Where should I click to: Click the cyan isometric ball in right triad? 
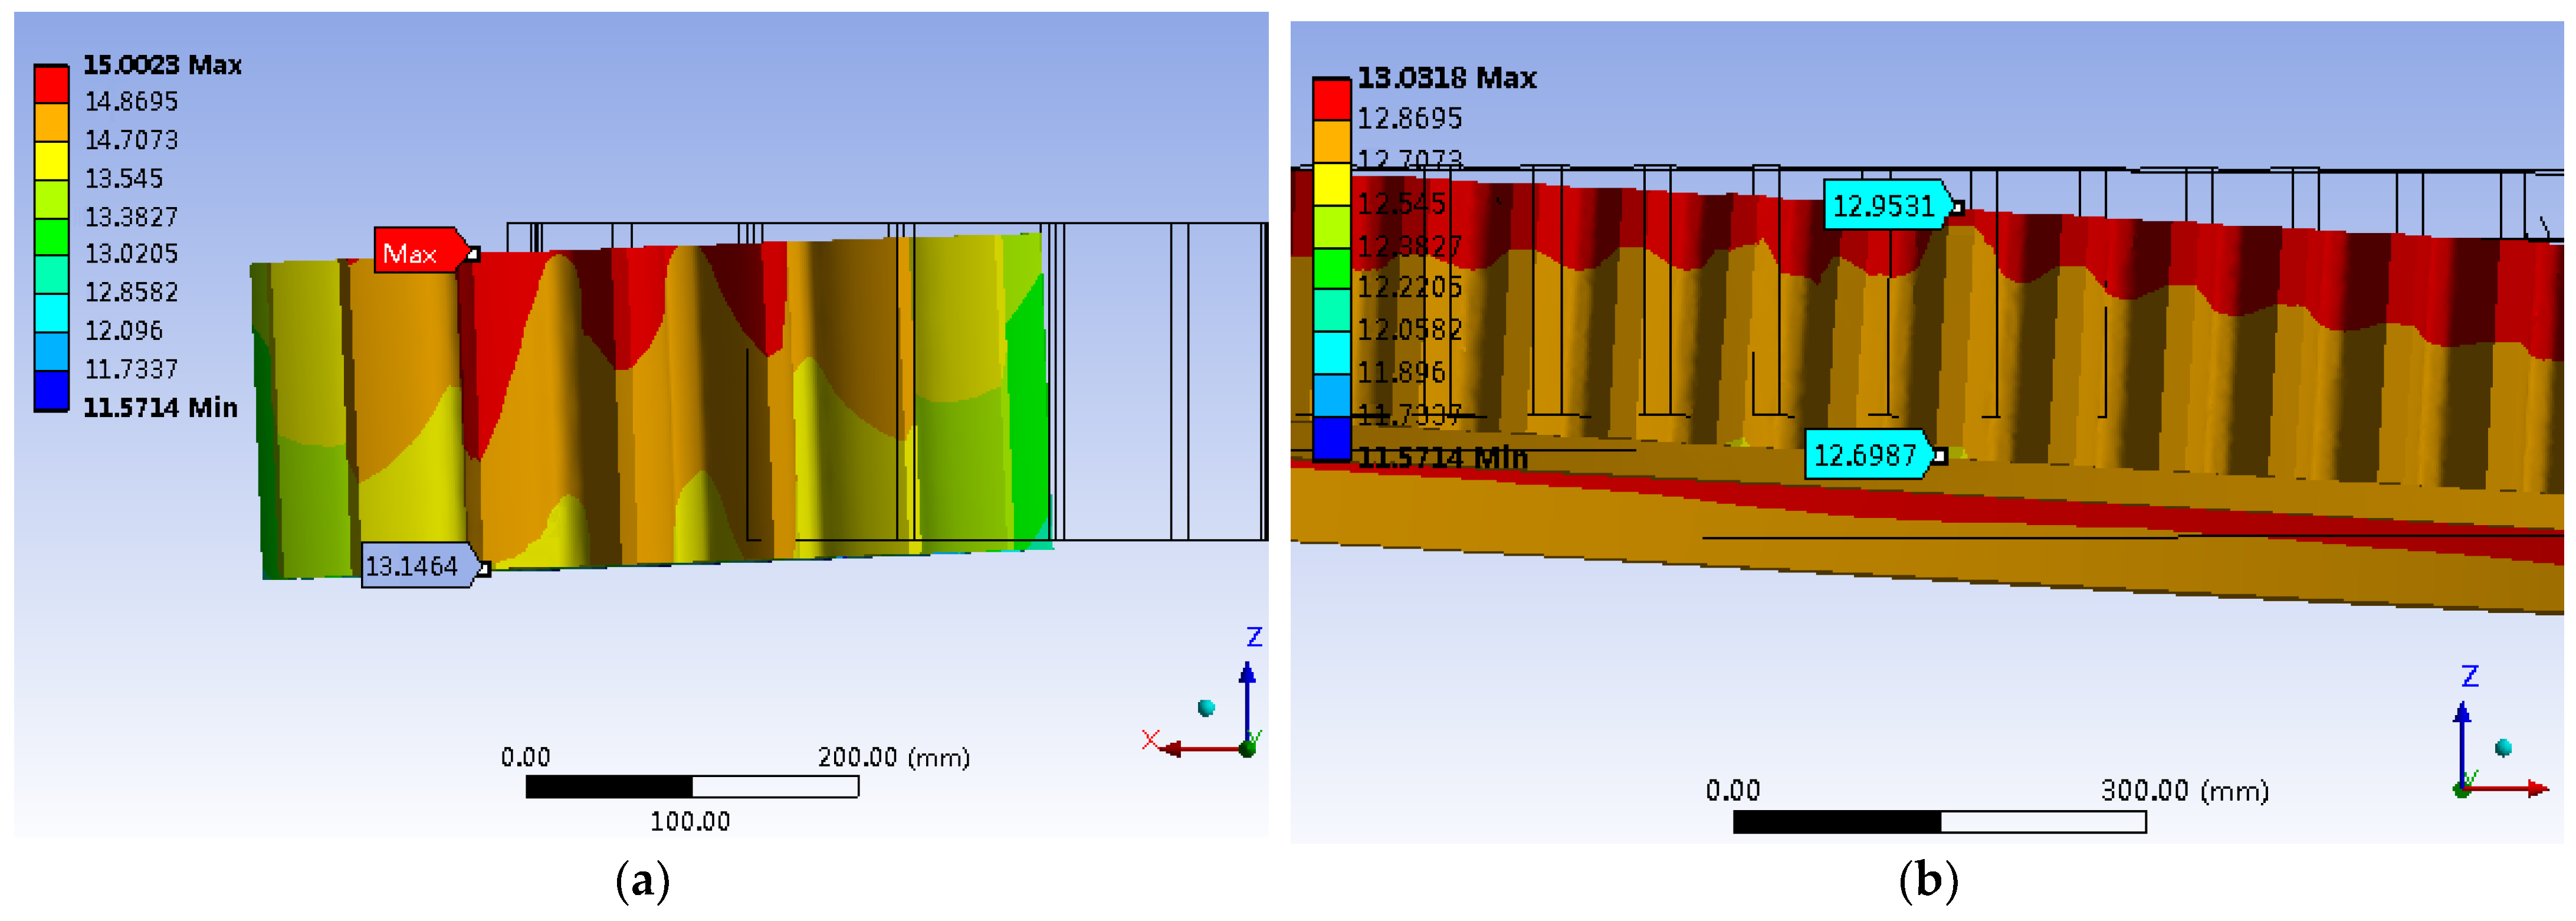point(2503,748)
